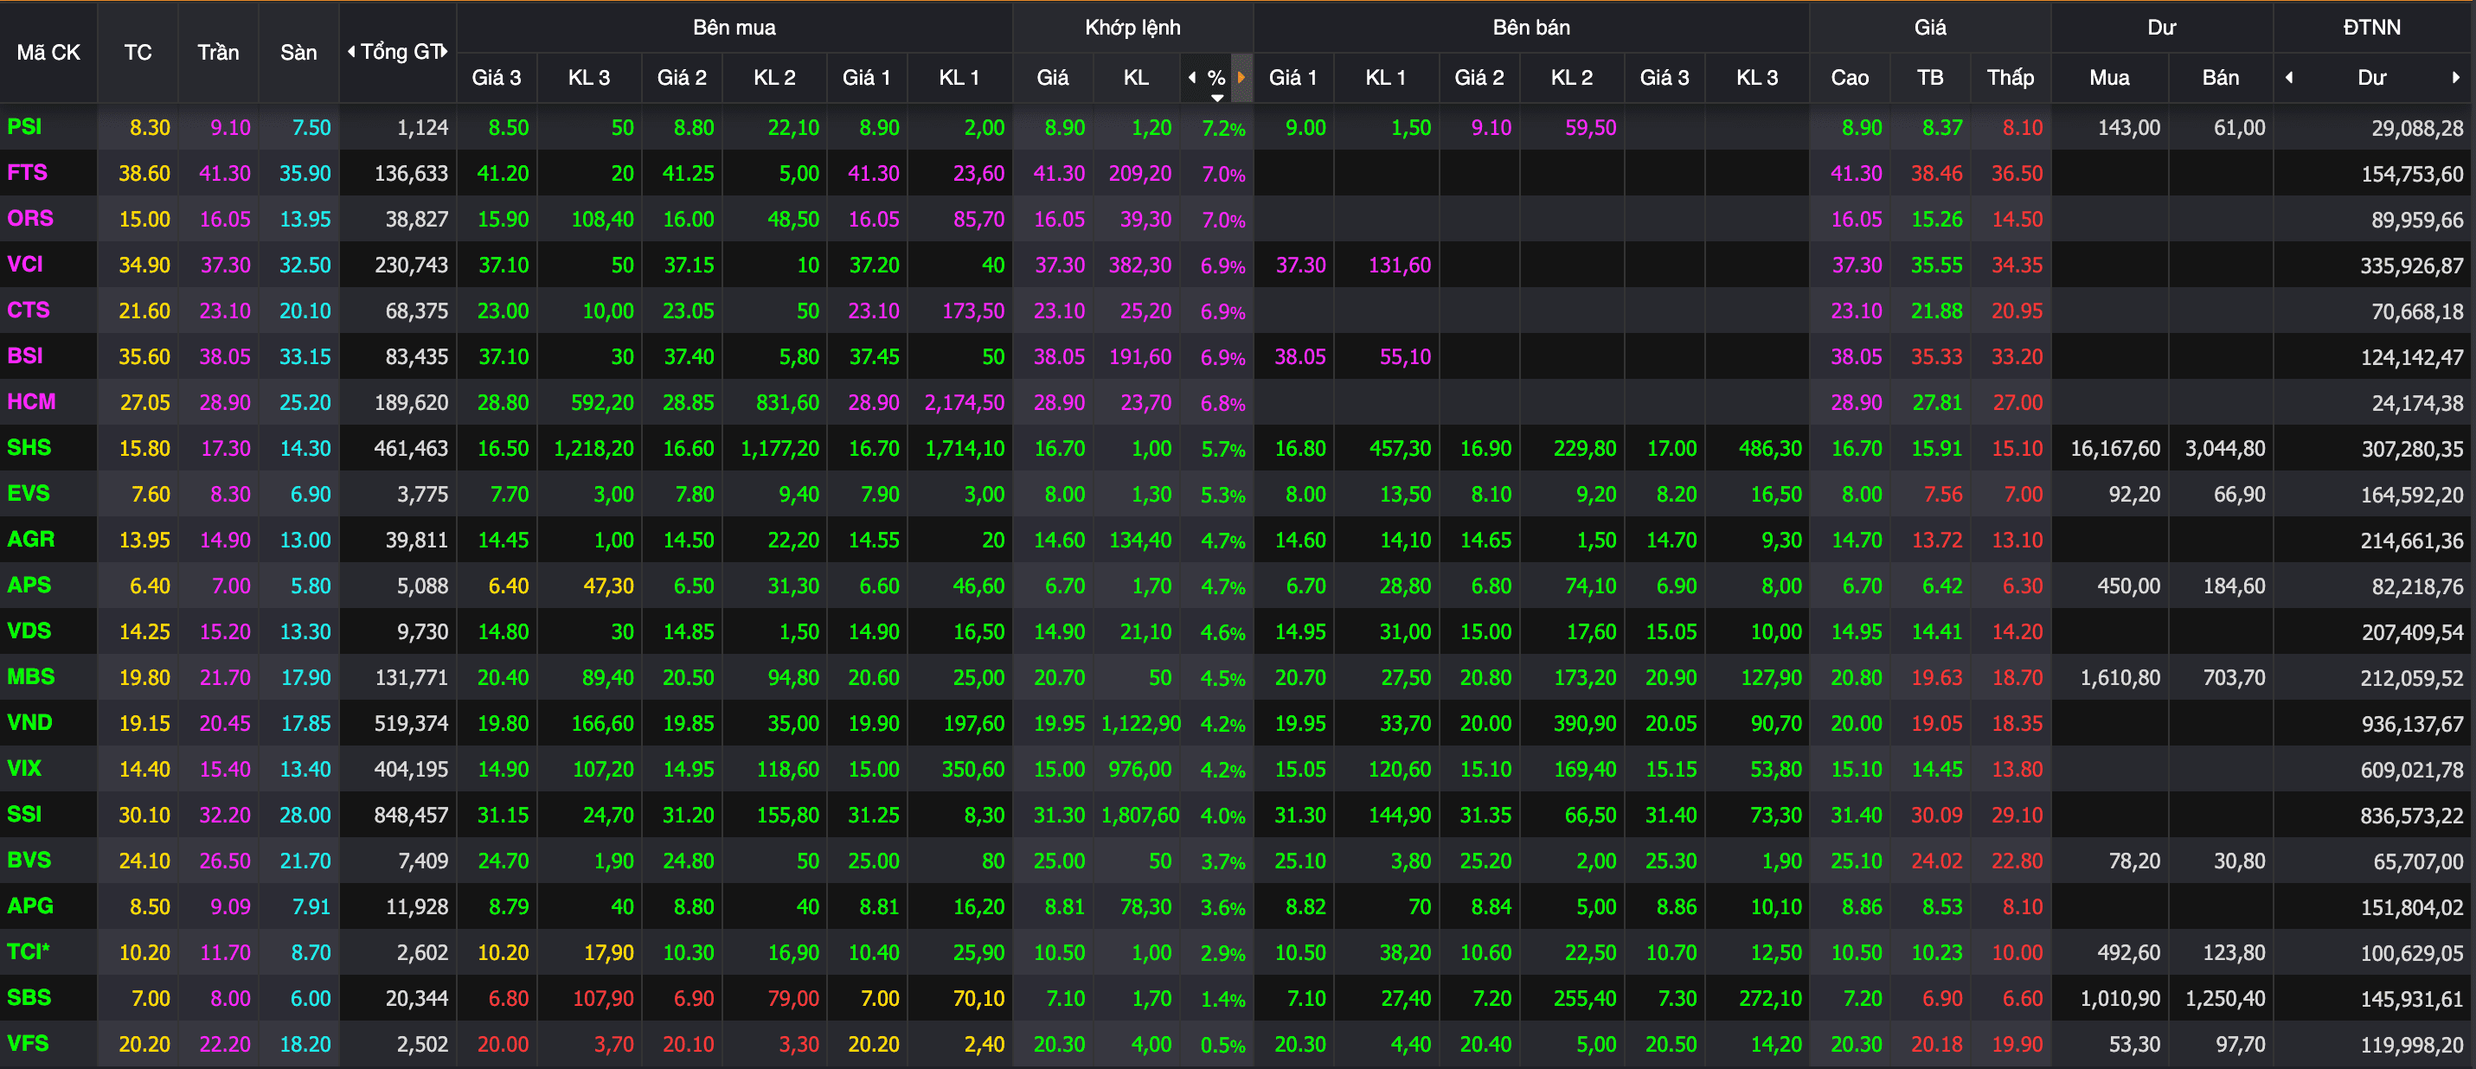Open the ORS stock symbol

[29, 218]
